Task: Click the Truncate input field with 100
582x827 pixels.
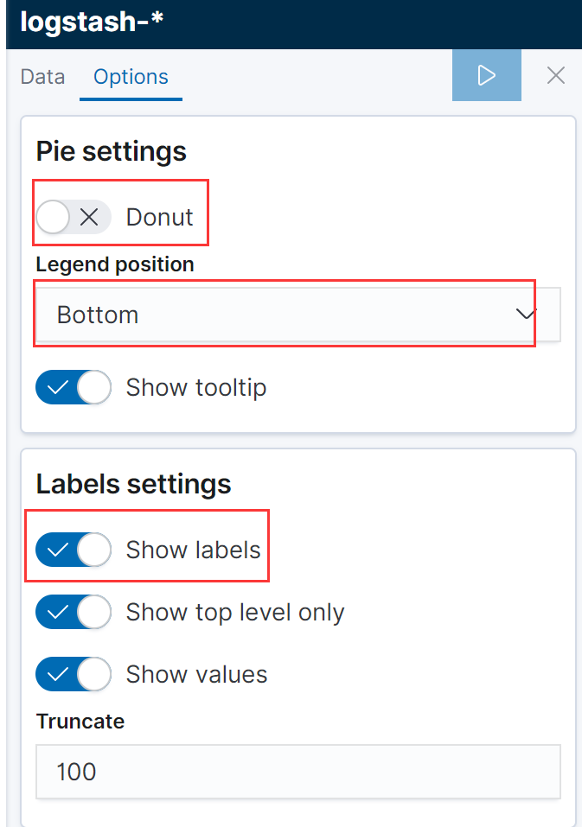Action: coord(298,772)
